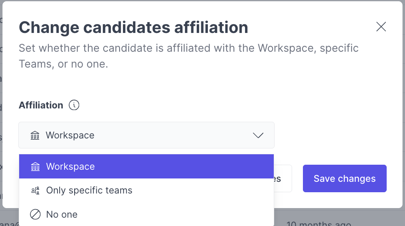Click the Affiliation combo box showing Workspace
This screenshot has width=405, height=226.
[x=146, y=135]
